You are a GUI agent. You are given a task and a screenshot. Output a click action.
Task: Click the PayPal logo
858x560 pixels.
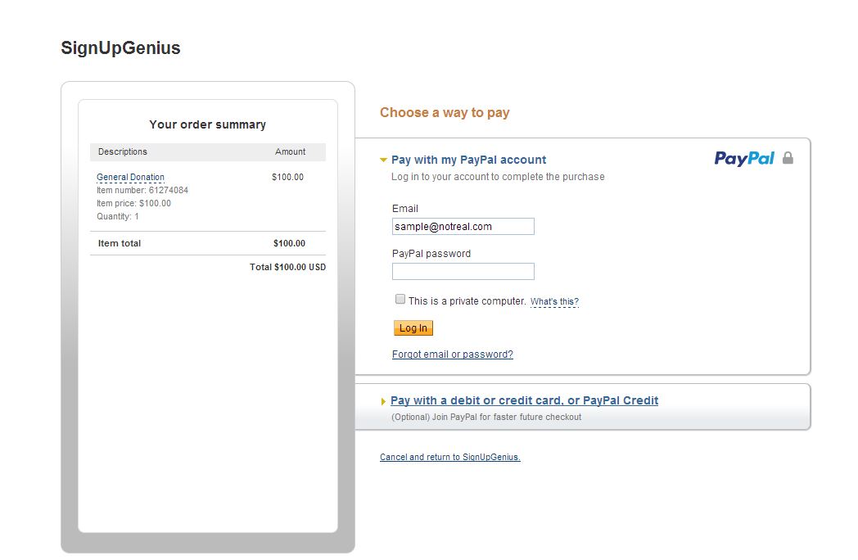743,158
